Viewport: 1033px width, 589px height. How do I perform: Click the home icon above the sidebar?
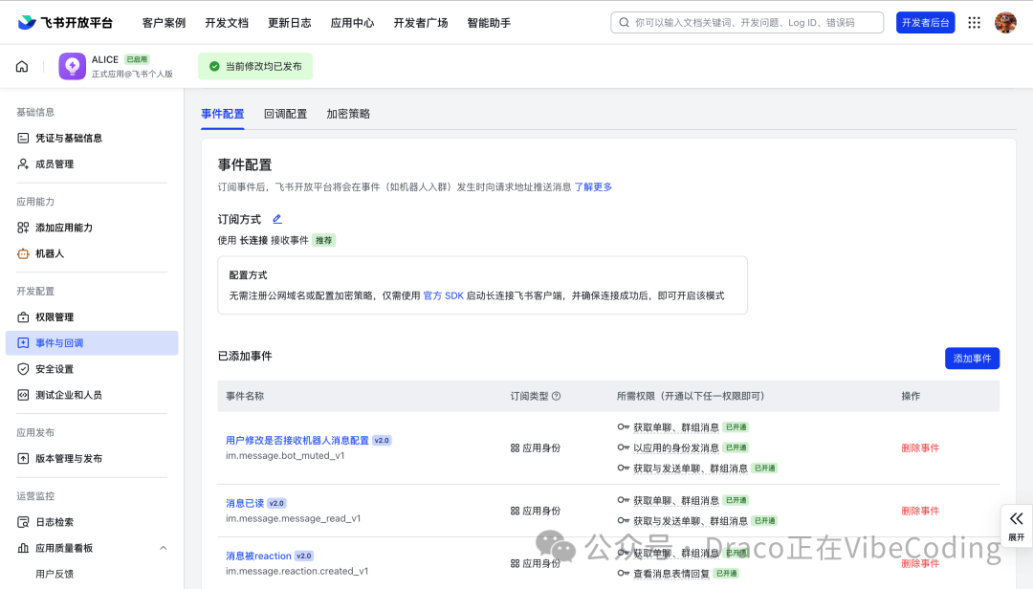(22, 66)
